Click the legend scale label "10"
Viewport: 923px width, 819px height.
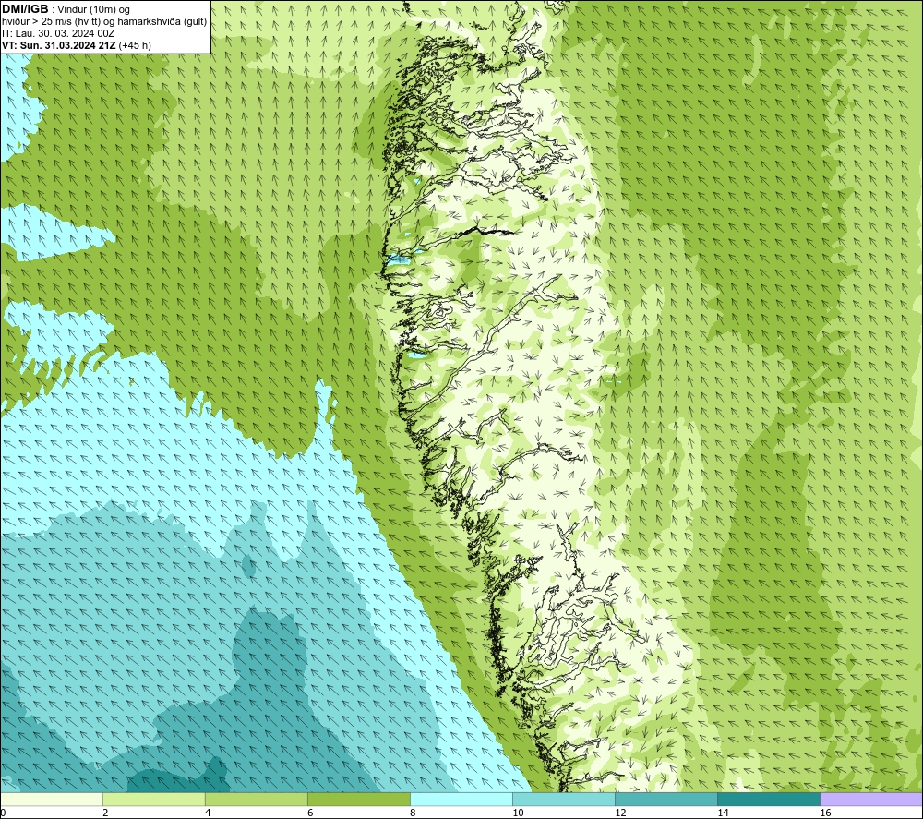pyautogui.click(x=518, y=813)
